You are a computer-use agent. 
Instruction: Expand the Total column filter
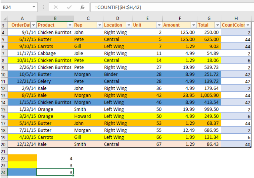217,25
